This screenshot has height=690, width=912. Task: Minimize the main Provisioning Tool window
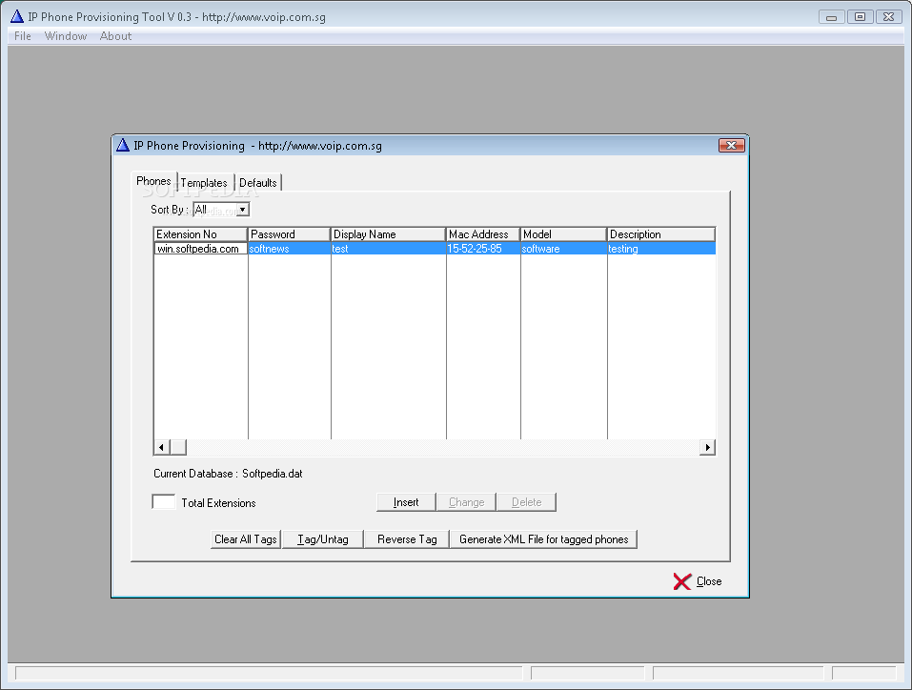(831, 17)
